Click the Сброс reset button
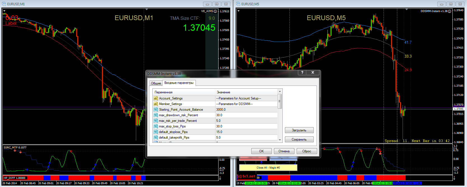The height and width of the screenshot is (187, 467). pos(307,151)
